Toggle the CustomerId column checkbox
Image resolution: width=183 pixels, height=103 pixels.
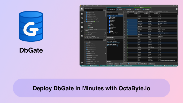(109, 16)
